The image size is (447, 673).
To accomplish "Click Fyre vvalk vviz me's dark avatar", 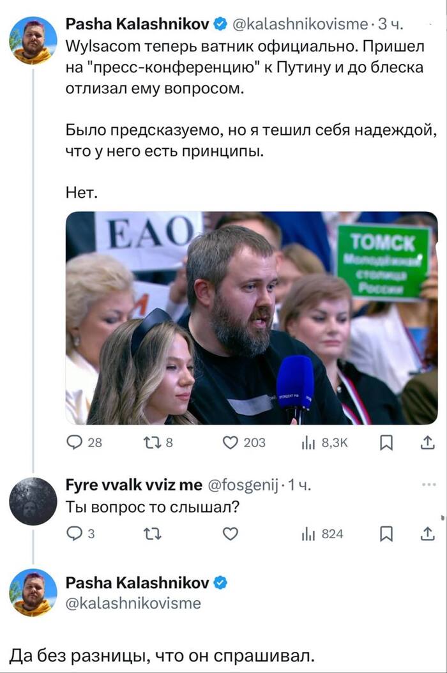I will click(x=33, y=501).
